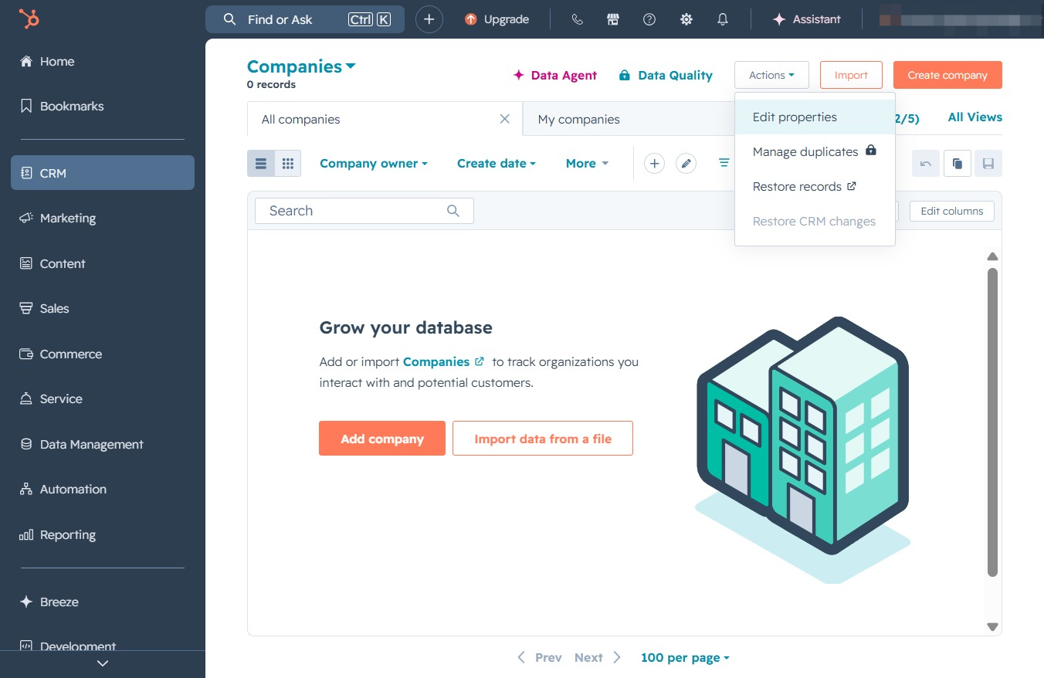The width and height of the screenshot is (1044, 678).
Task: Click the Import button
Action: tap(851, 75)
